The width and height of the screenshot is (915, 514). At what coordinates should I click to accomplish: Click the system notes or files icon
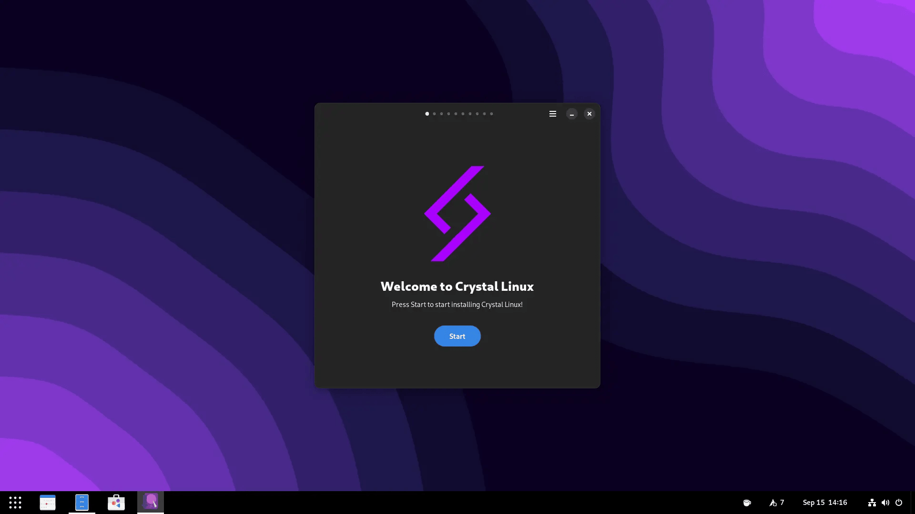pyautogui.click(x=81, y=502)
